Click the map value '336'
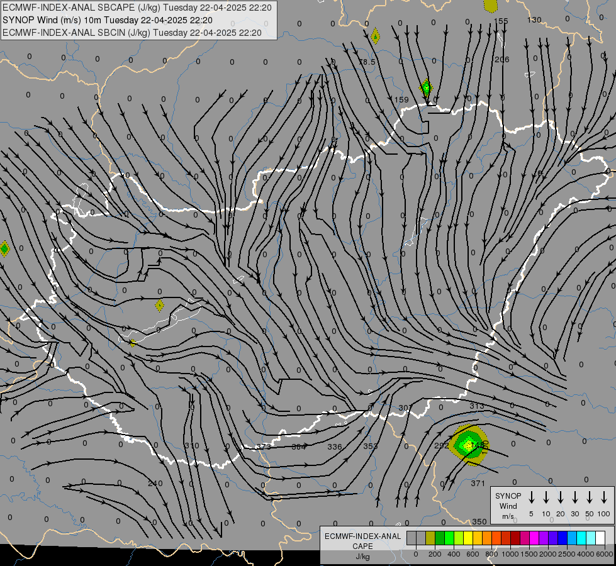This screenshot has width=616, height=566. click(335, 447)
